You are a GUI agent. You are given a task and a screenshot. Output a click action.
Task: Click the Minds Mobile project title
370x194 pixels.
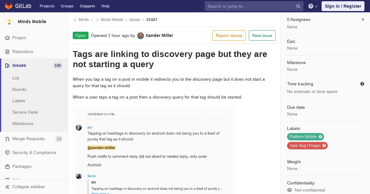[32, 22]
